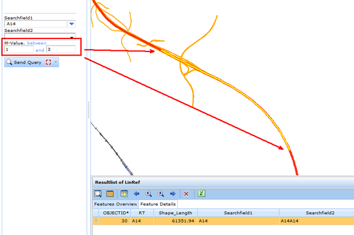Click the Shape_Length column header
Image resolution: width=354 pixels, height=235 pixels.
[x=176, y=213]
